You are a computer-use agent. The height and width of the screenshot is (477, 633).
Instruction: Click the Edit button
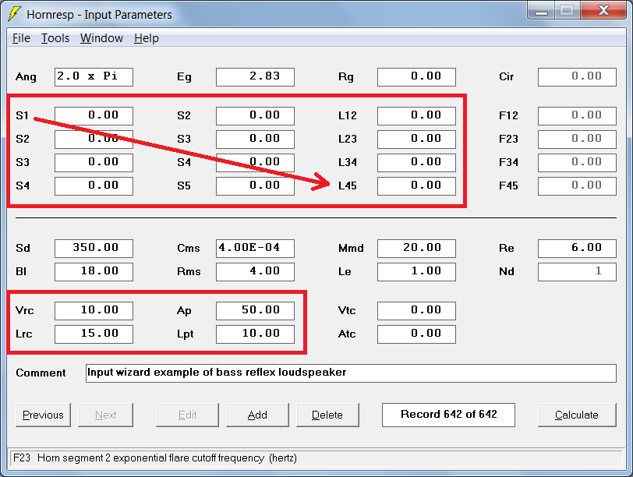pyautogui.click(x=187, y=415)
